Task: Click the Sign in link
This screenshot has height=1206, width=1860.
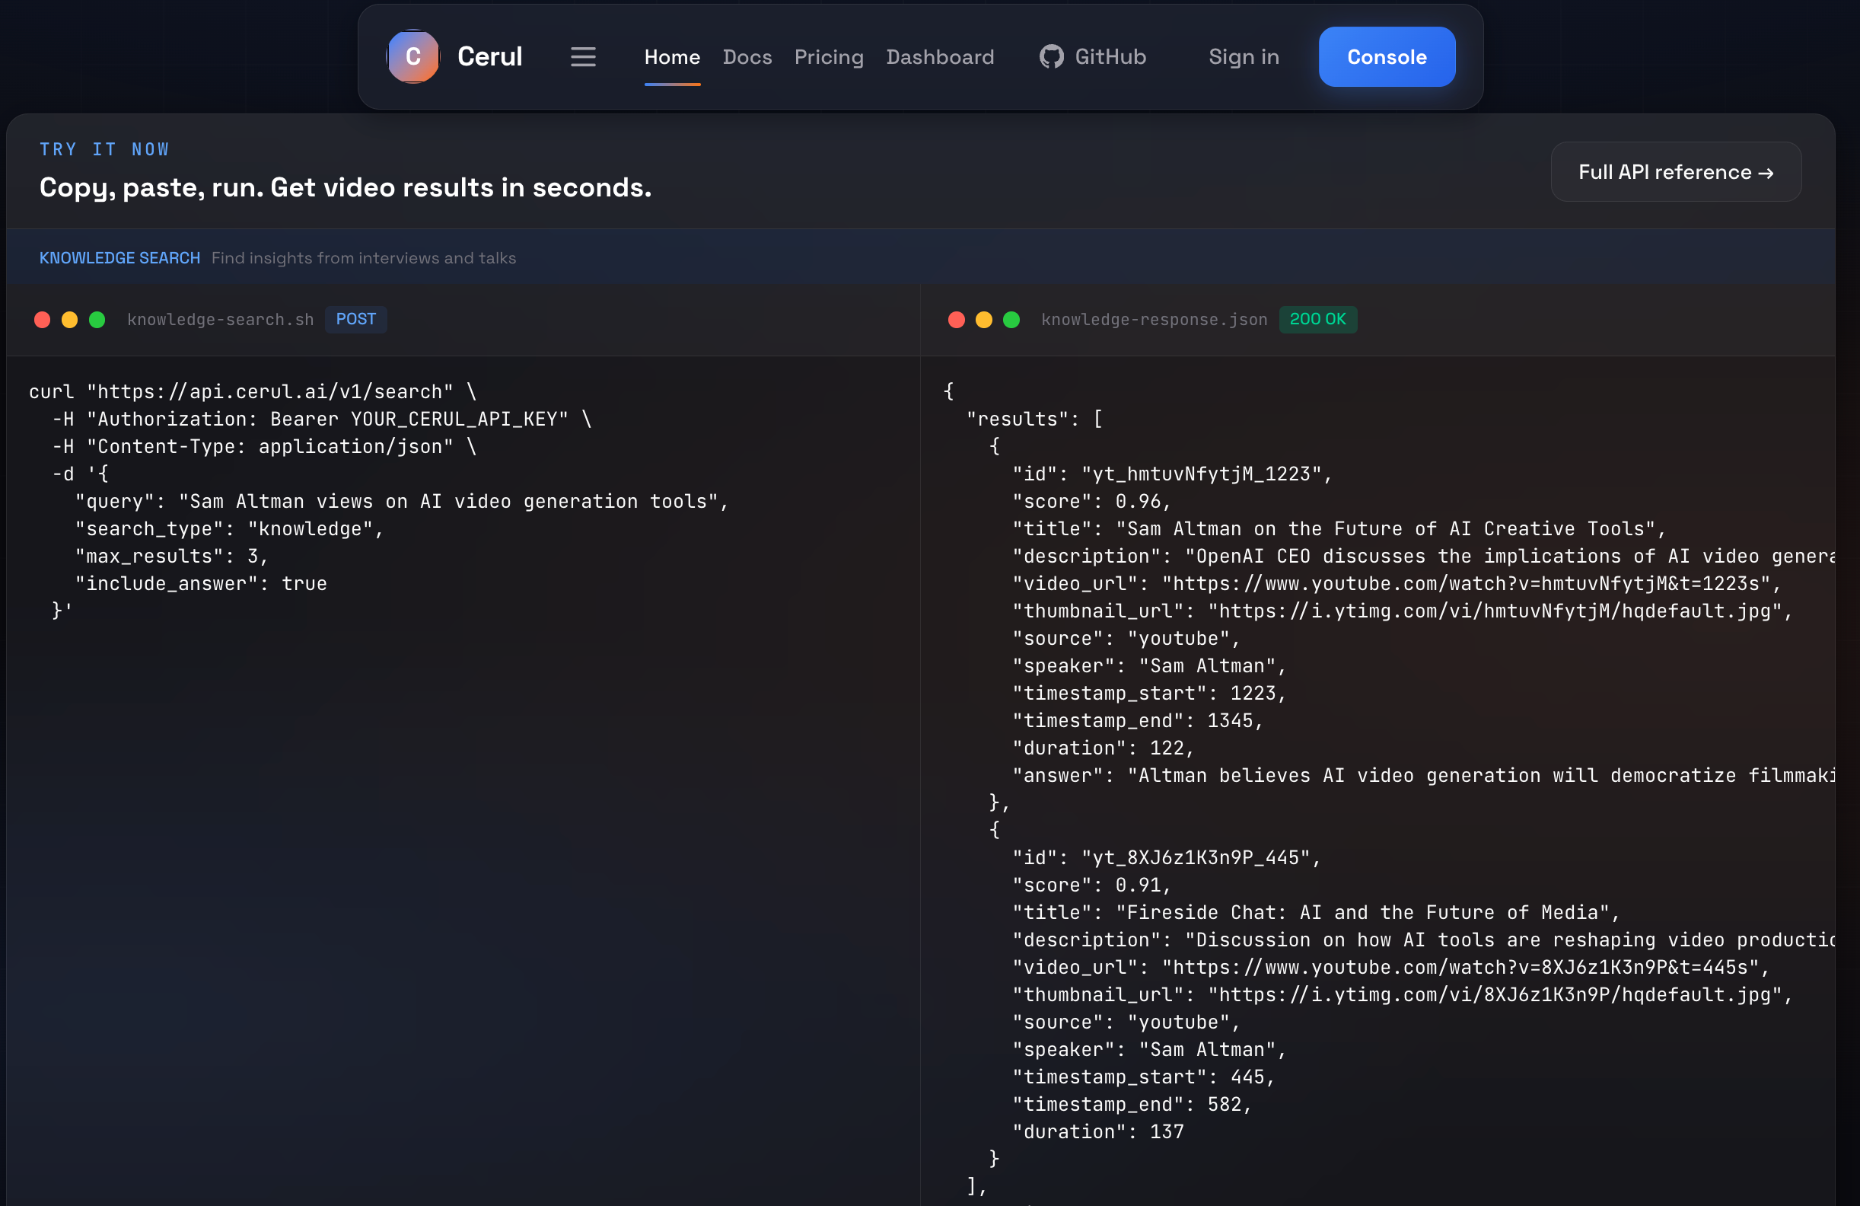Action: [1244, 56]
